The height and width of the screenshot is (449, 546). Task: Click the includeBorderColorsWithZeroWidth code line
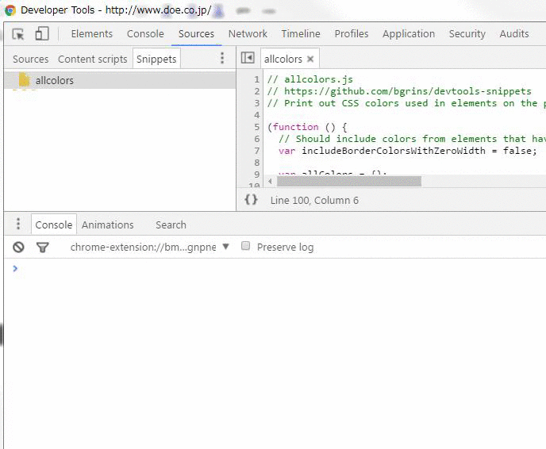point(408,151)
